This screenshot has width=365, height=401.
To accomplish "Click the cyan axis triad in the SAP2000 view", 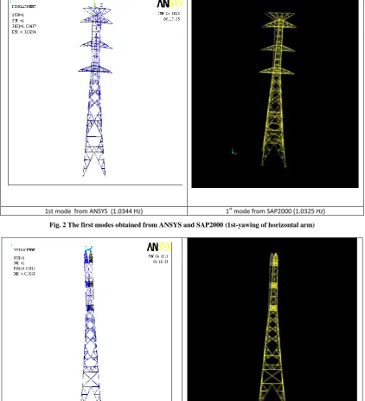I will [234, 152].
